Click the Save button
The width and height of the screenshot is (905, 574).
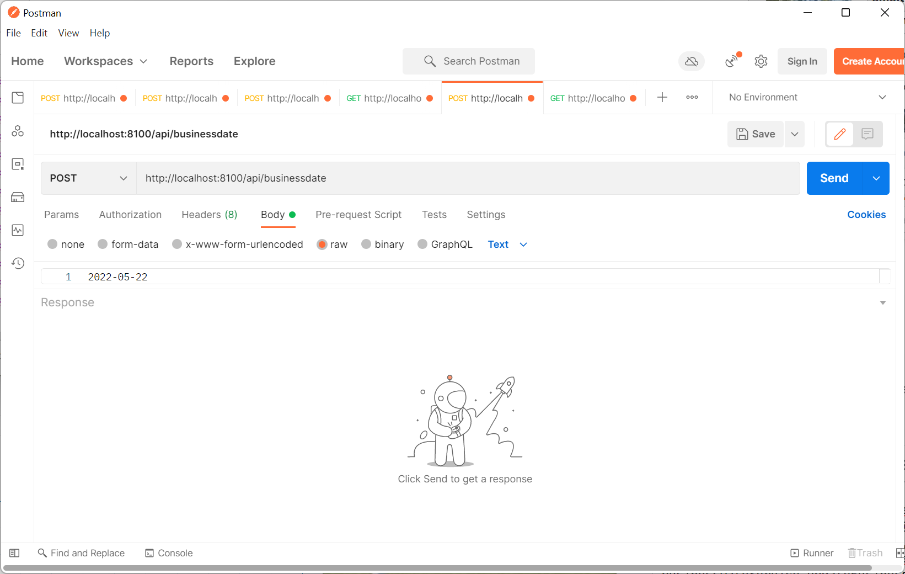(x=756, y=134)
